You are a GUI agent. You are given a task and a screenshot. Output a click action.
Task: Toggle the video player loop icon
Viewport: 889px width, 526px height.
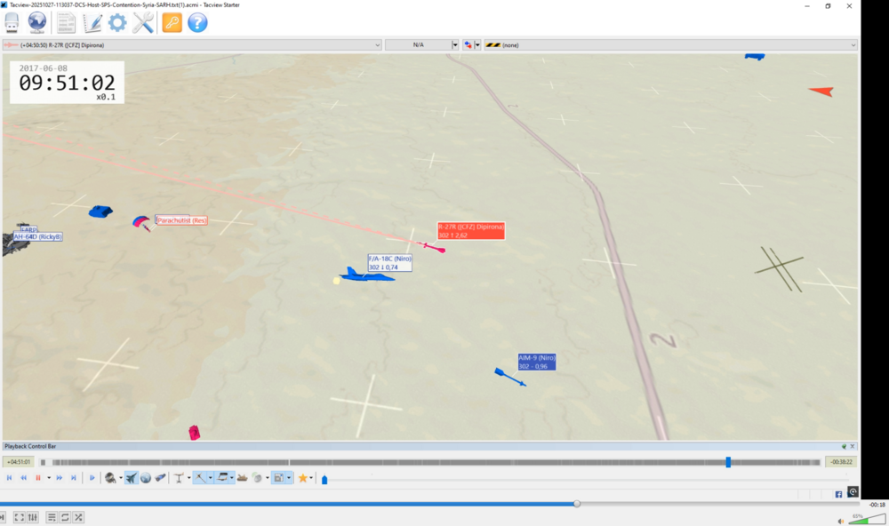pyautogui.click(x=65, y=517)
